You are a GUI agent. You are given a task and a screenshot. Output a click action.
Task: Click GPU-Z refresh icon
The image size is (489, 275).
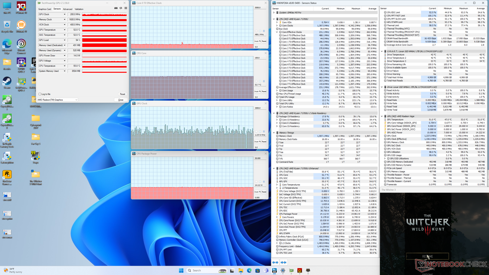[121, 8]
